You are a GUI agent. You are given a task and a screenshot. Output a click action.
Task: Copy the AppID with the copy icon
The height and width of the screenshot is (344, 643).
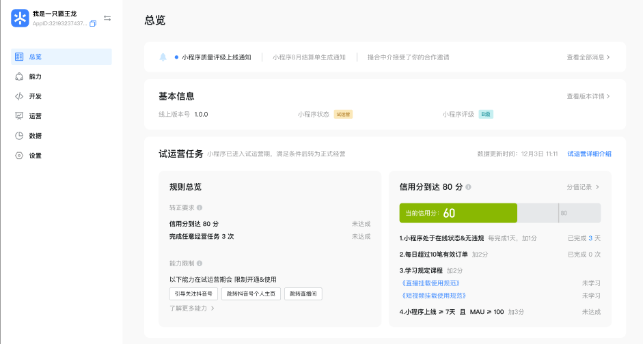[93, 24]
